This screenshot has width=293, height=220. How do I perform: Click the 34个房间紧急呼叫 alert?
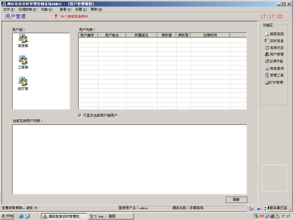click(74, 17)
